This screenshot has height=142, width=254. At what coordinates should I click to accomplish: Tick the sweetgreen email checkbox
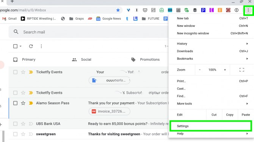point(15,134)
